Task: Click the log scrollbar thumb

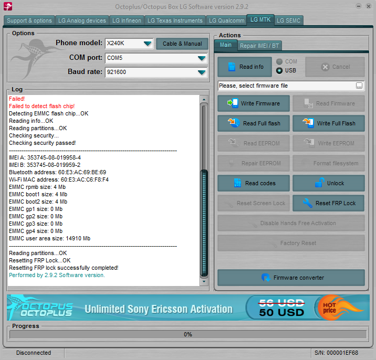Action: click(204, 223)
